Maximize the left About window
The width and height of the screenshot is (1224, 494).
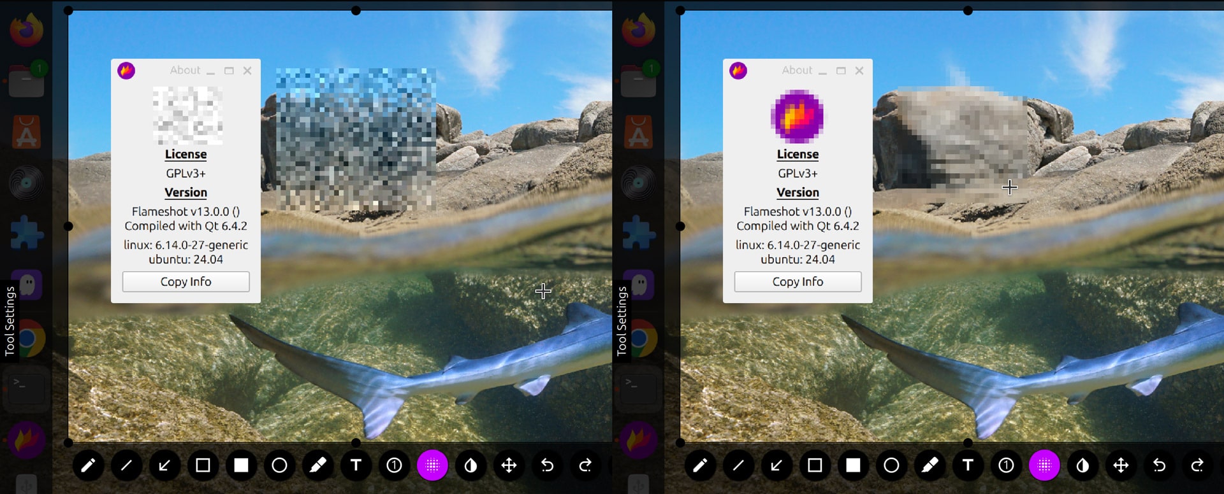[x=229, y=71]
